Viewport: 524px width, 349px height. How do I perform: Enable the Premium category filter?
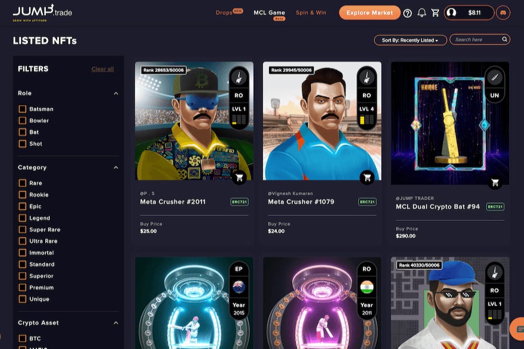point(22,287)
